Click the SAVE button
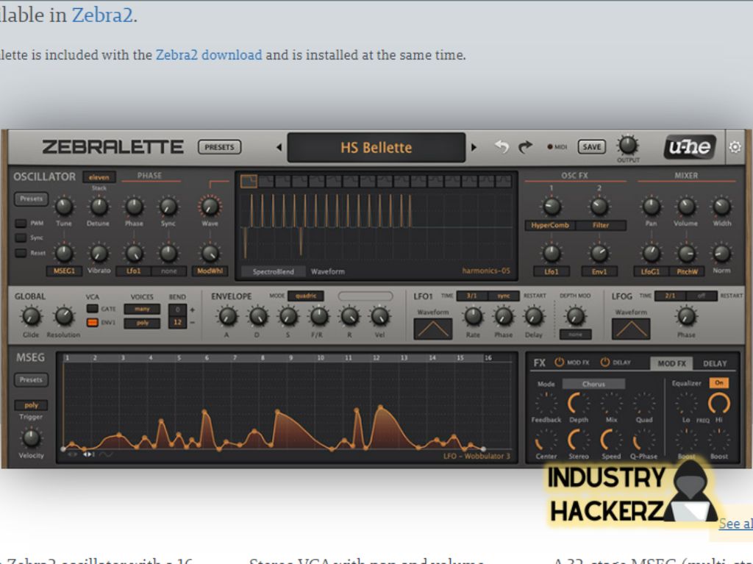Image resolution: width=753 pixels, height=564 pixels. click(592, 147)
